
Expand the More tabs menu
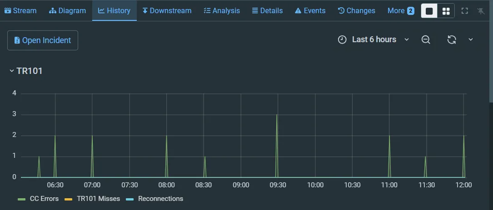[401, 11]
